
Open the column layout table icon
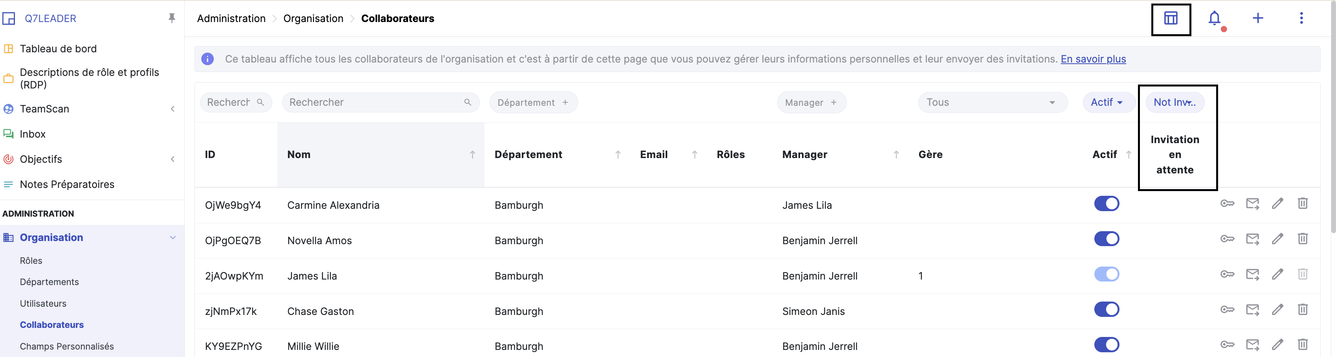[1171, 19]
